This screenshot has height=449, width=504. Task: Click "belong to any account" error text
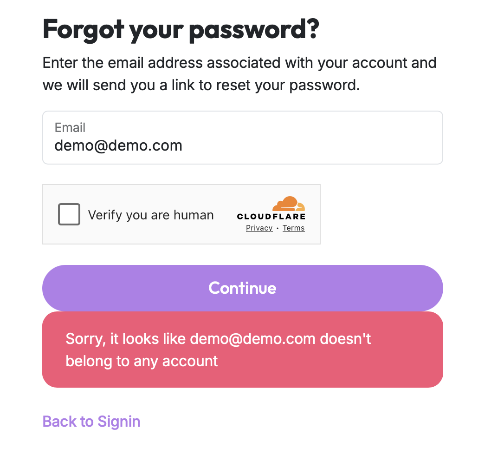click(x=142, y=361)
